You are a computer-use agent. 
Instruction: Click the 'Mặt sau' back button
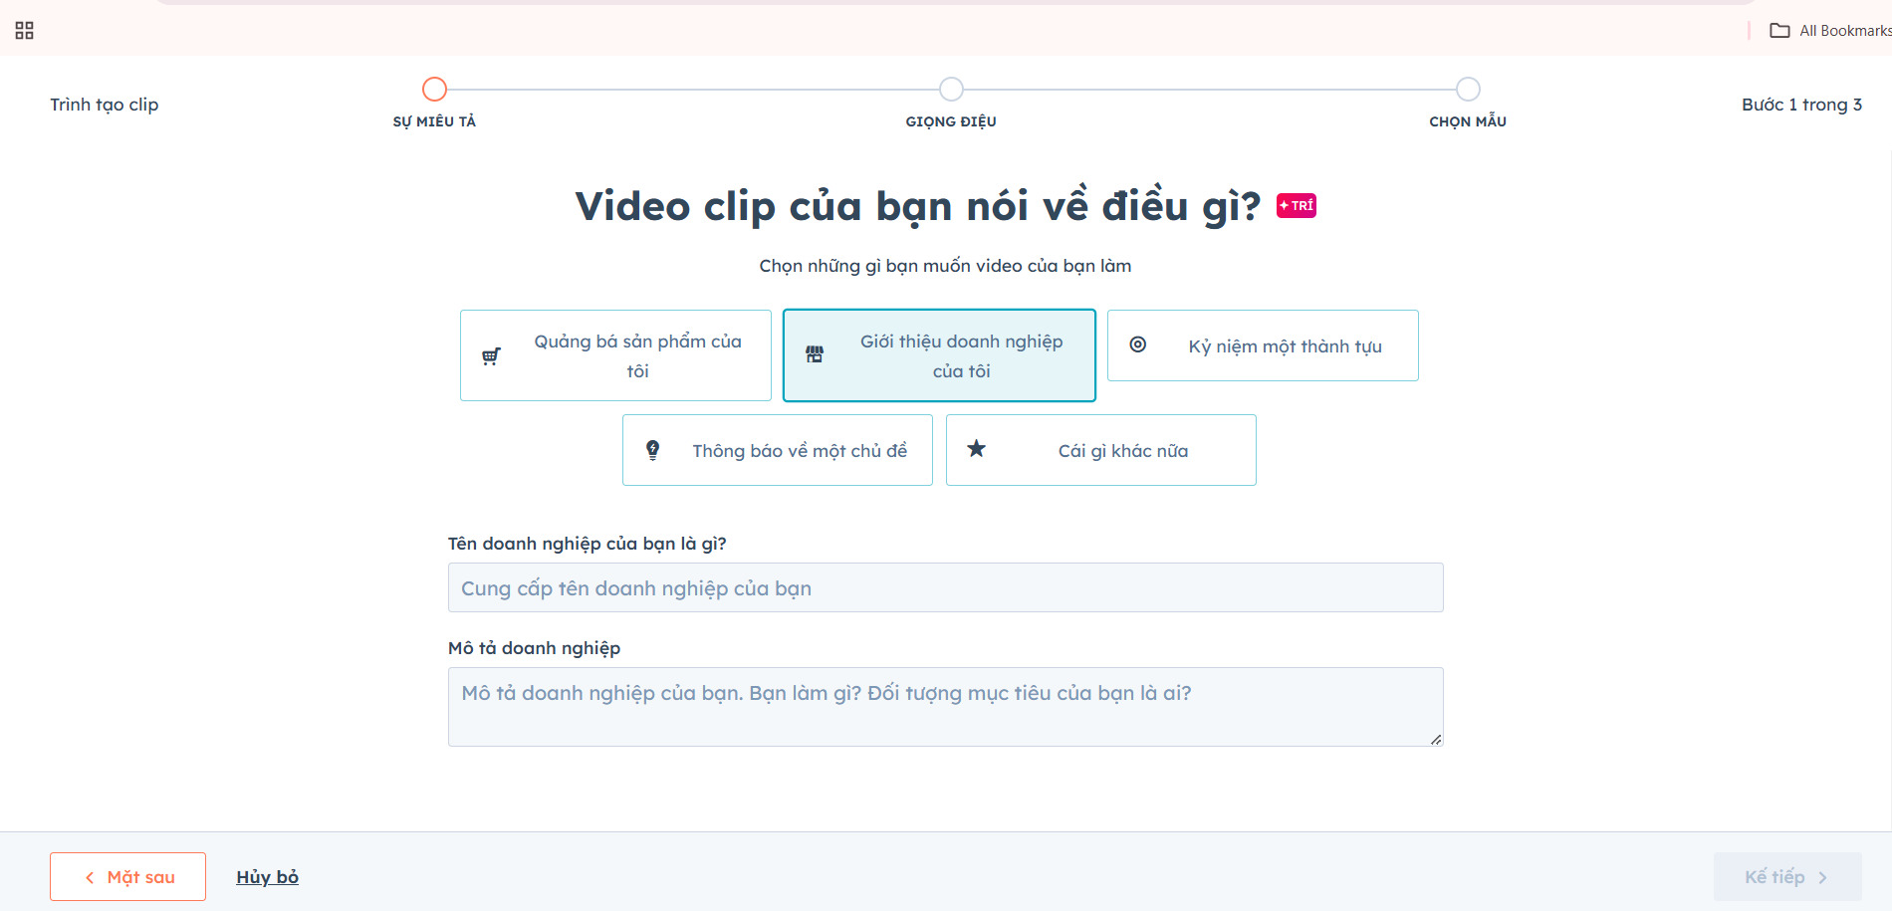pyautogui.click(x=127, y=877)
